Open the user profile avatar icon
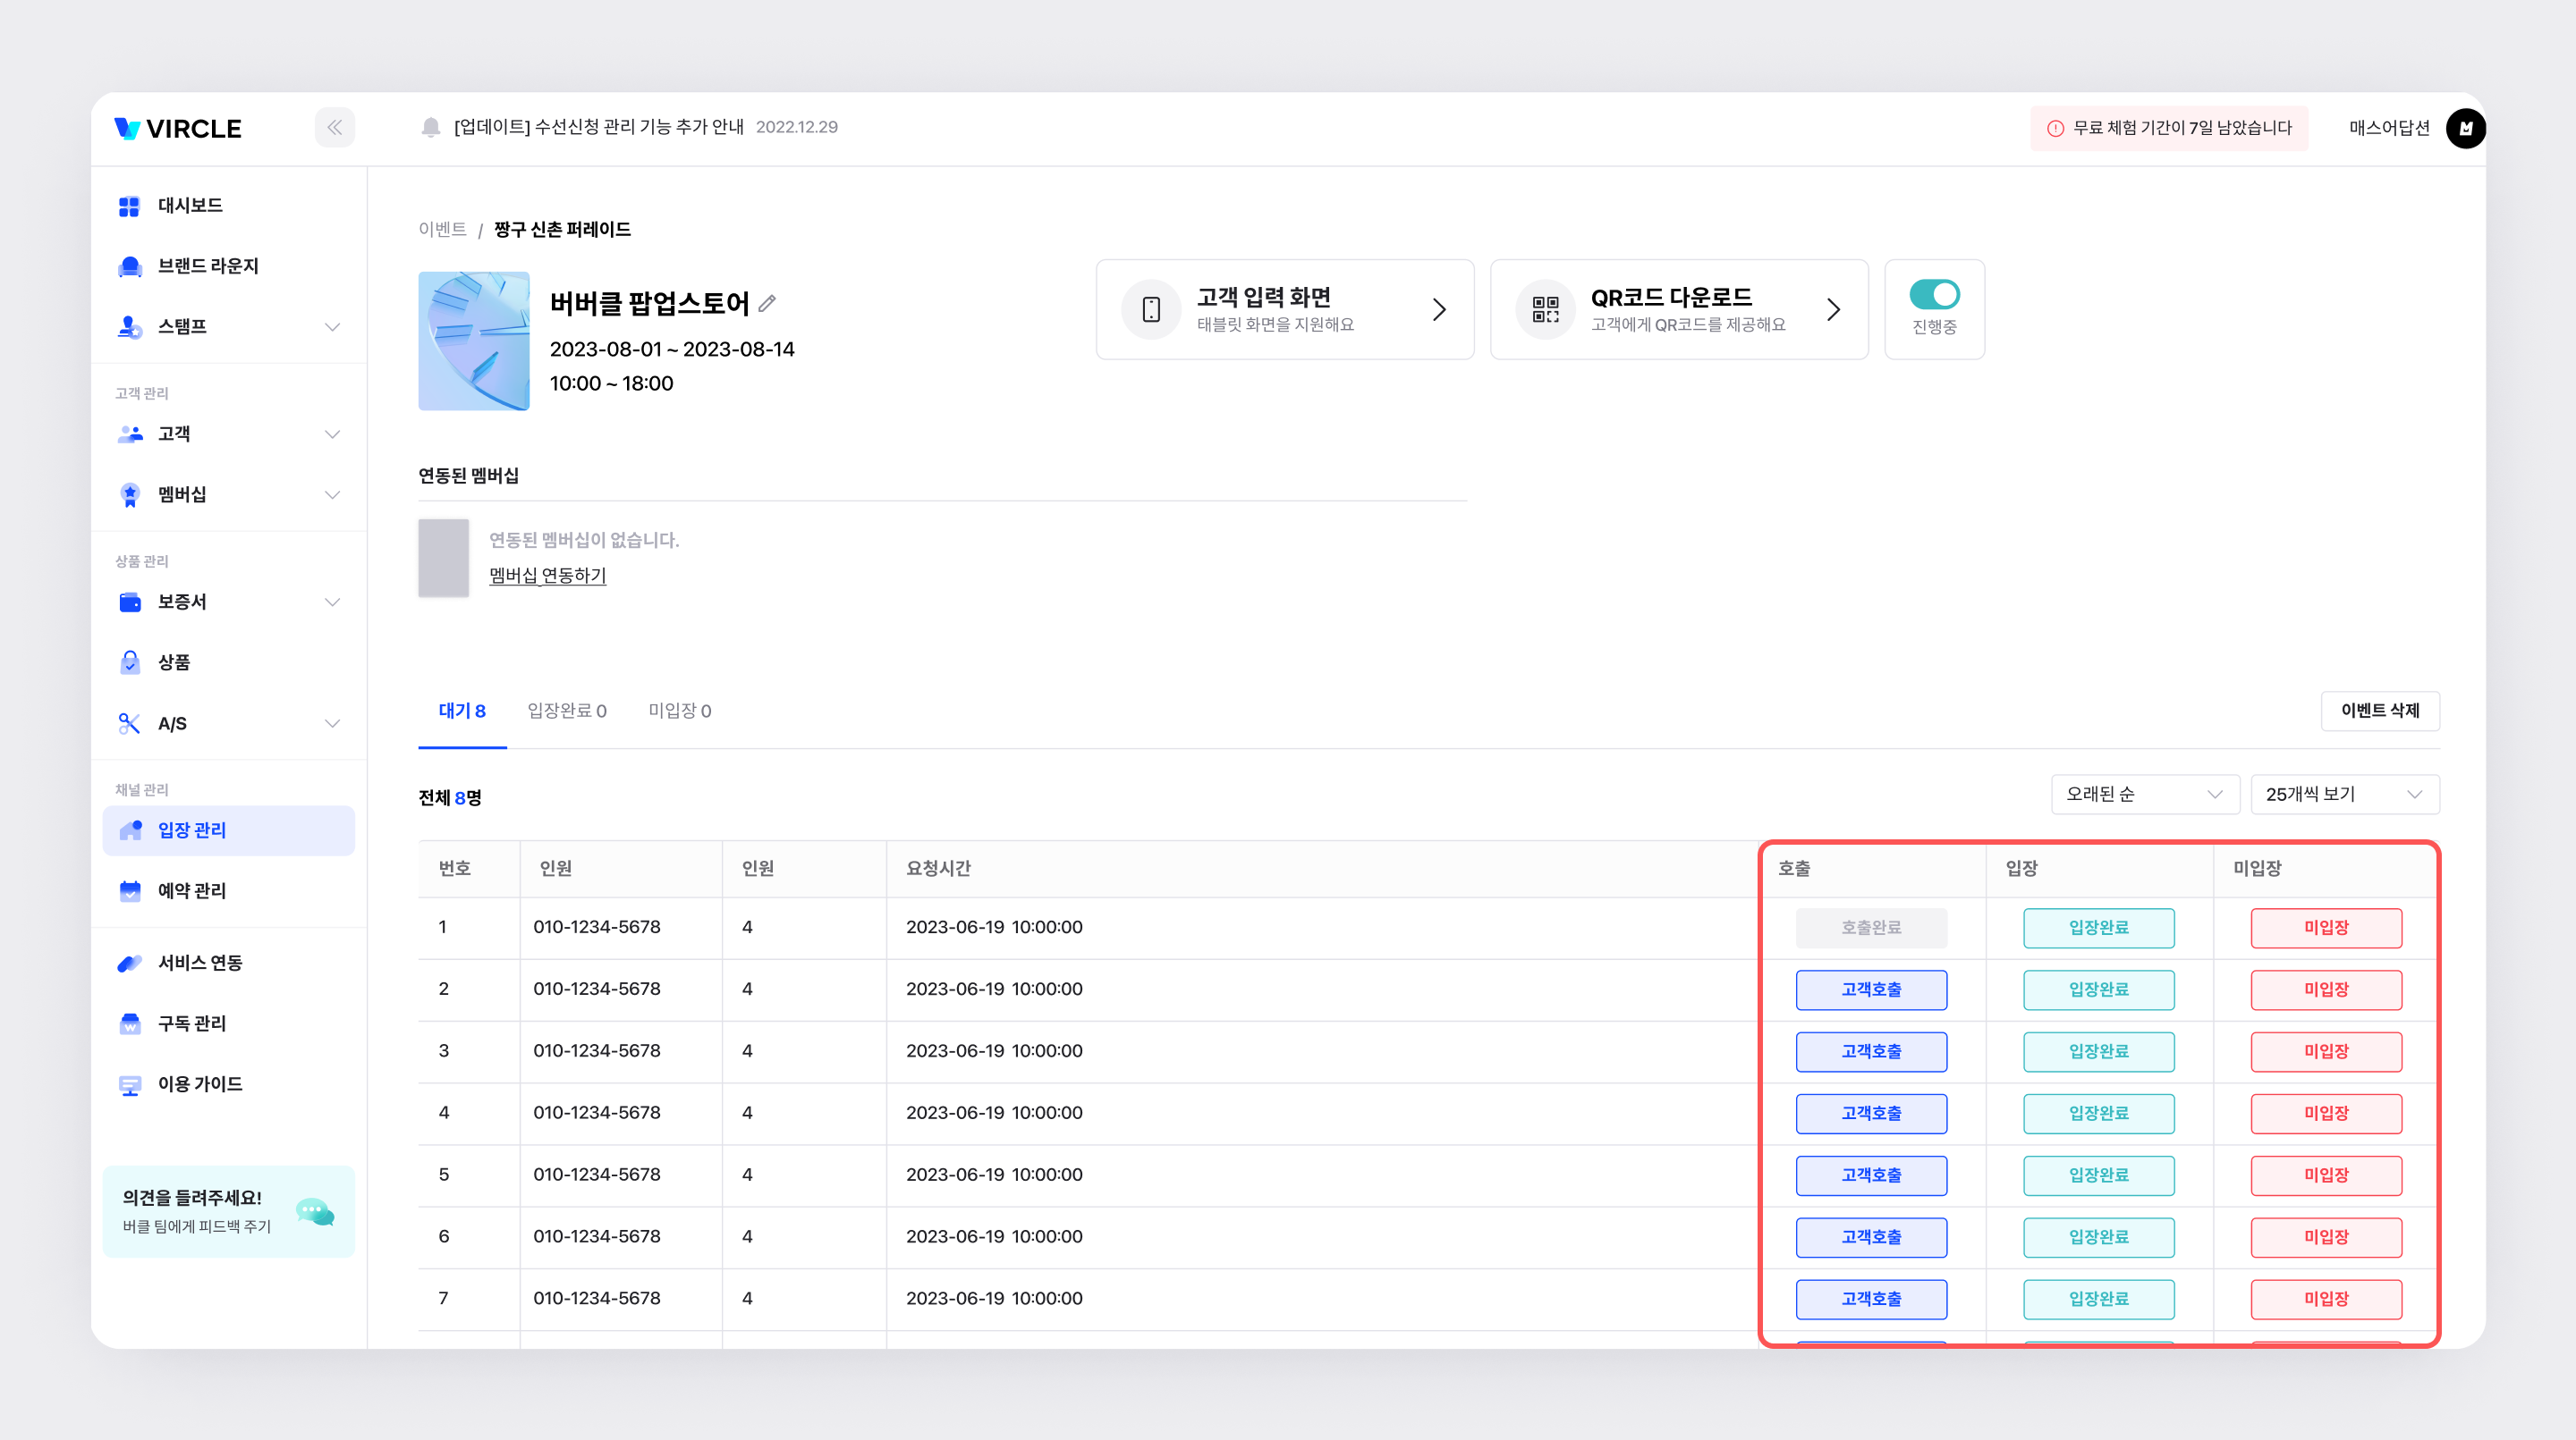 (x=2464, y=128)
